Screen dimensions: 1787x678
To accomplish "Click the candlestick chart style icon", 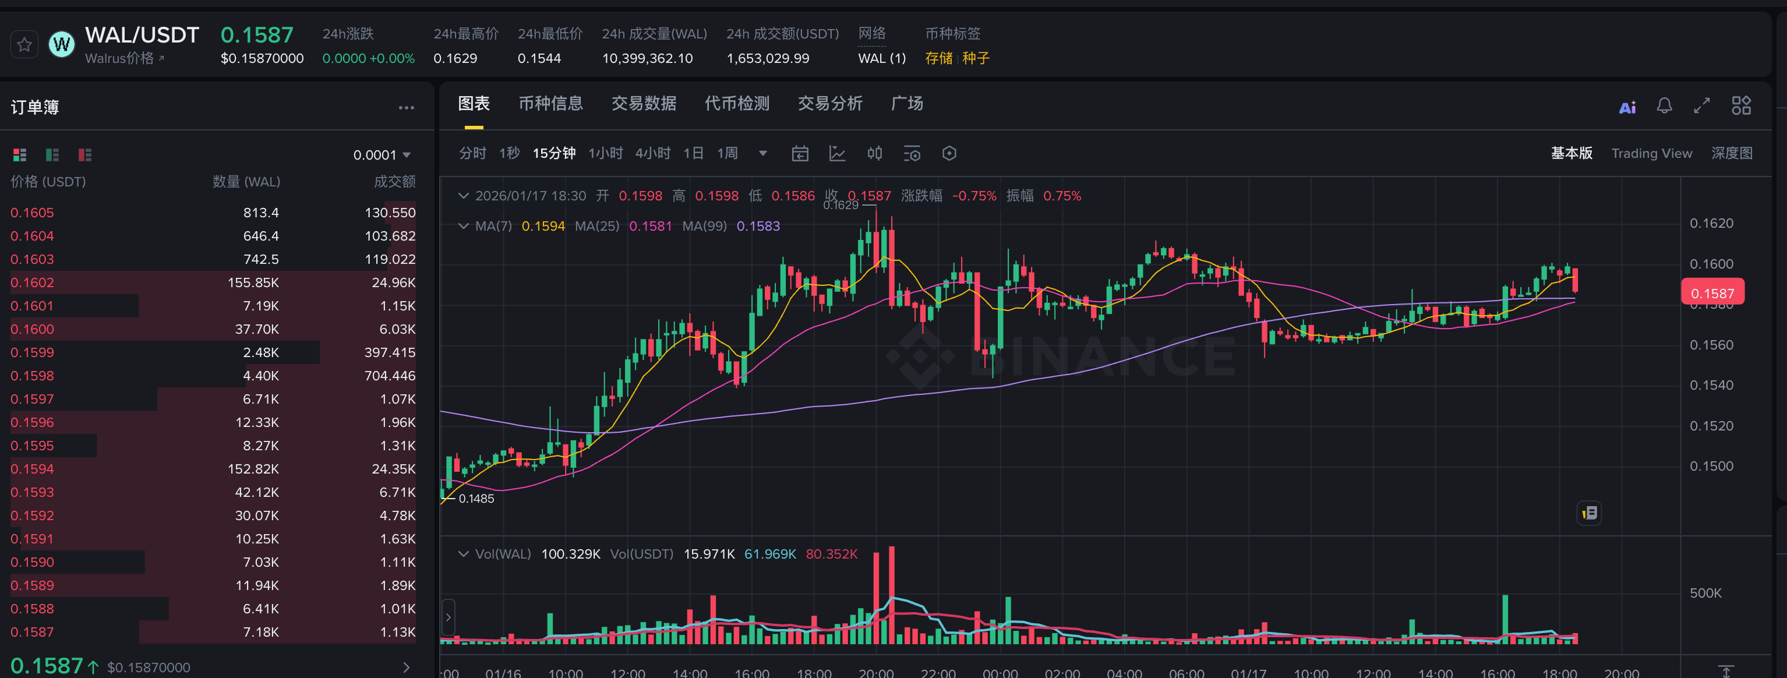I will [875, 153].
